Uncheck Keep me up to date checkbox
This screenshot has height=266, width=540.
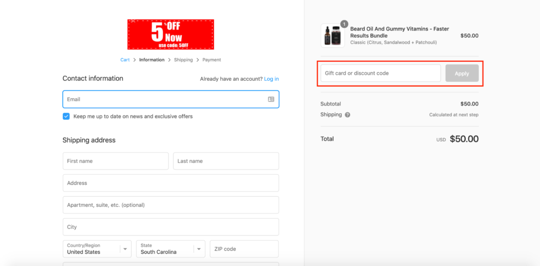(x=66, y=117)
